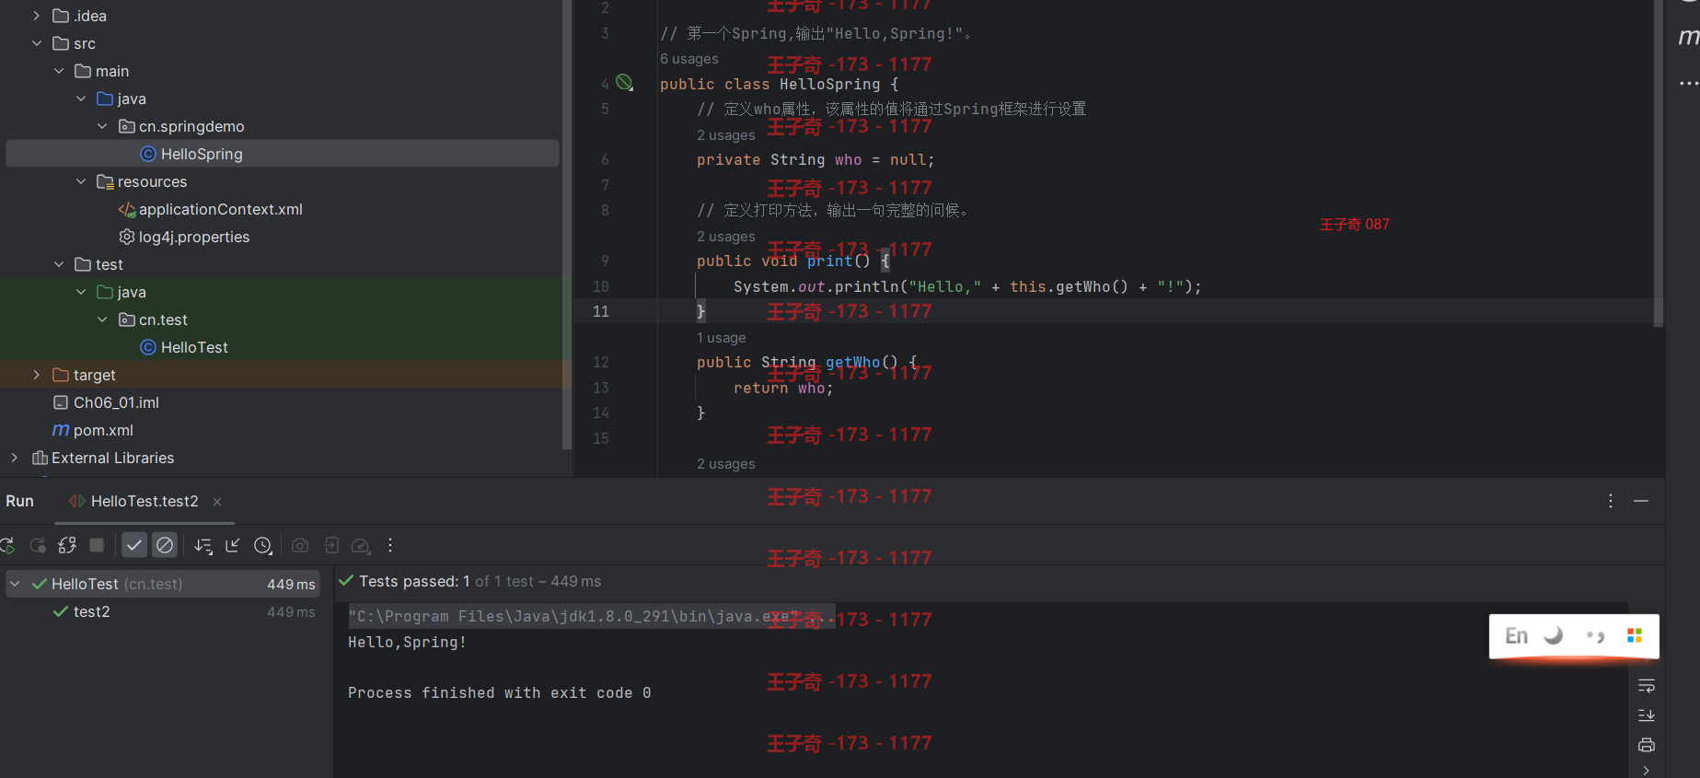Collapse the resources folder
This screenshot has width=1700, height=778.
click(x=81, y=181)
